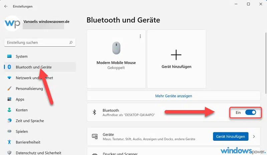Click Vangelis windowspower.de account name
The image size is (267, 155).
point(46,22)
